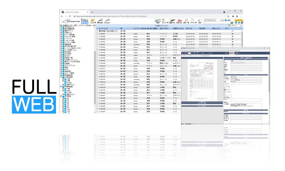Open help via the question mark icon
This screenshot has width=285, height=171.
[236, 23]
